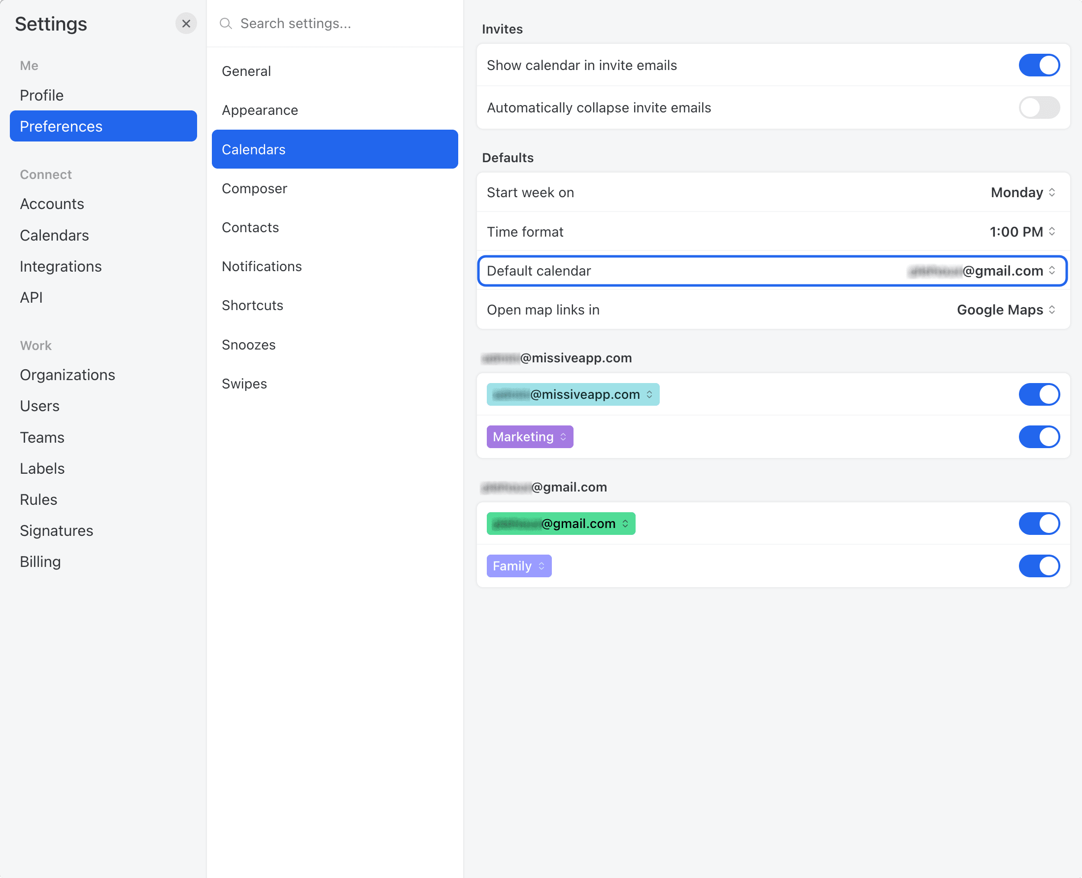Expand the Marketing label selector

[530, 436]
